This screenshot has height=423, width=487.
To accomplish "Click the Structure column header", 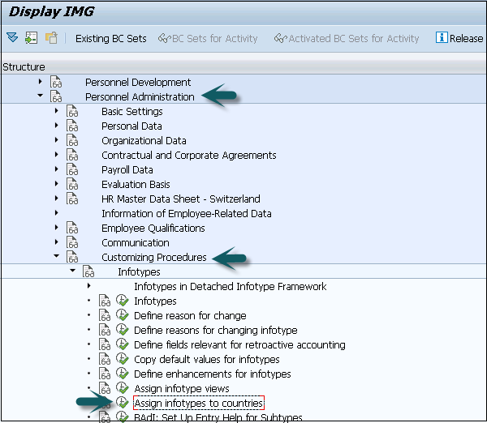I will tap(24, 66).
